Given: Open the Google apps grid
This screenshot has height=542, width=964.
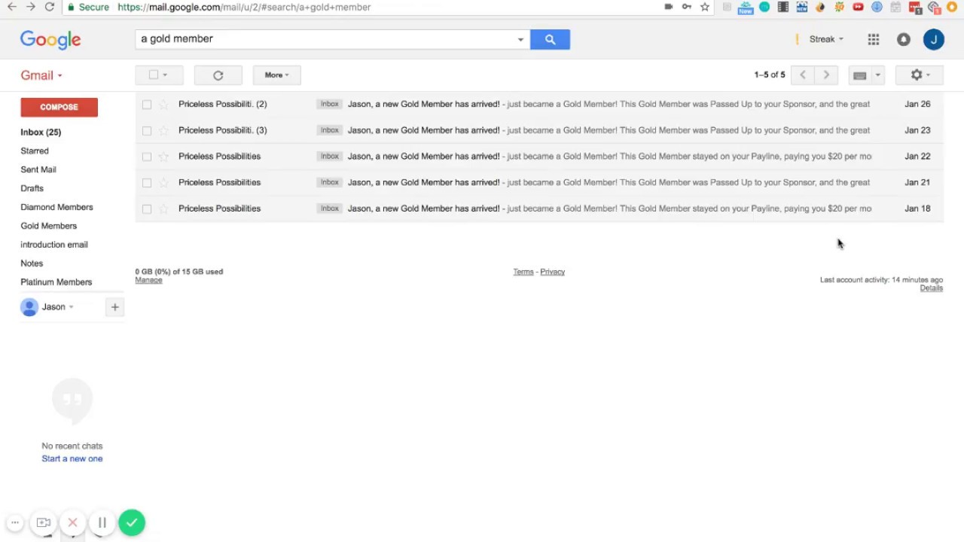Looking at the screenshot, I should 874,39.
